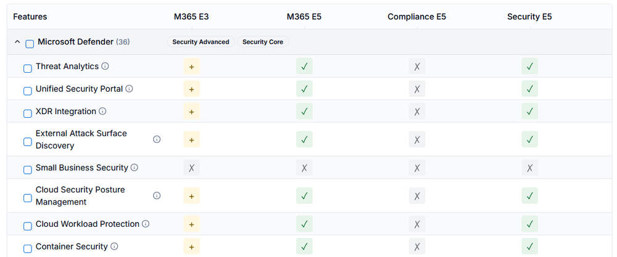Click Security E5 checkmark for Threat Analytics
The width and height of the screenshot is (617, 257).
tap(529, 66)
